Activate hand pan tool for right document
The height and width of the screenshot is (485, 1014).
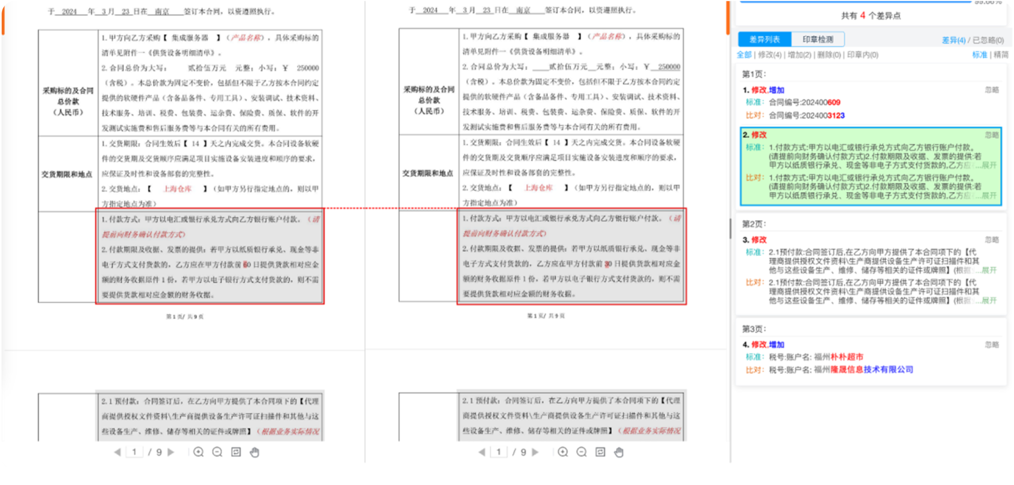(x=619, y=452)
